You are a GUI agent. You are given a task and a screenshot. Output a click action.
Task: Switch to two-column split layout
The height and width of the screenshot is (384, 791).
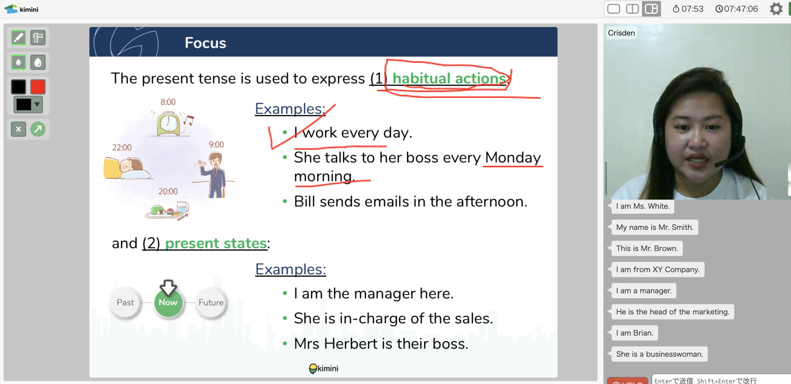coord(632,9)
